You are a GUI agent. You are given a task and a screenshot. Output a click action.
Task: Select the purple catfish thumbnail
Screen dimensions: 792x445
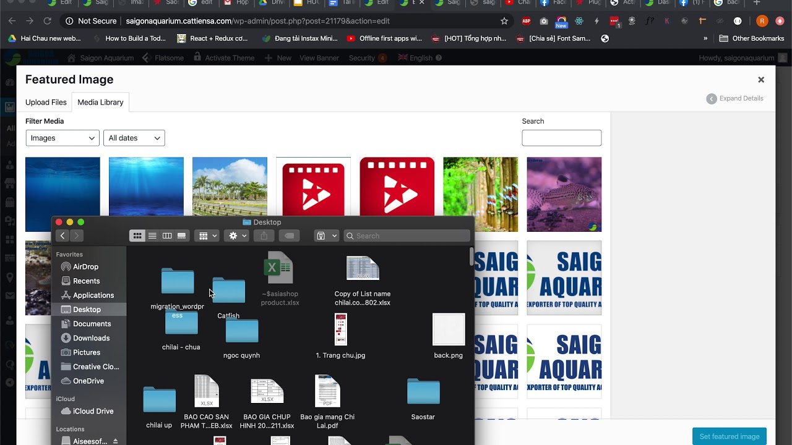tap(564, 194)
